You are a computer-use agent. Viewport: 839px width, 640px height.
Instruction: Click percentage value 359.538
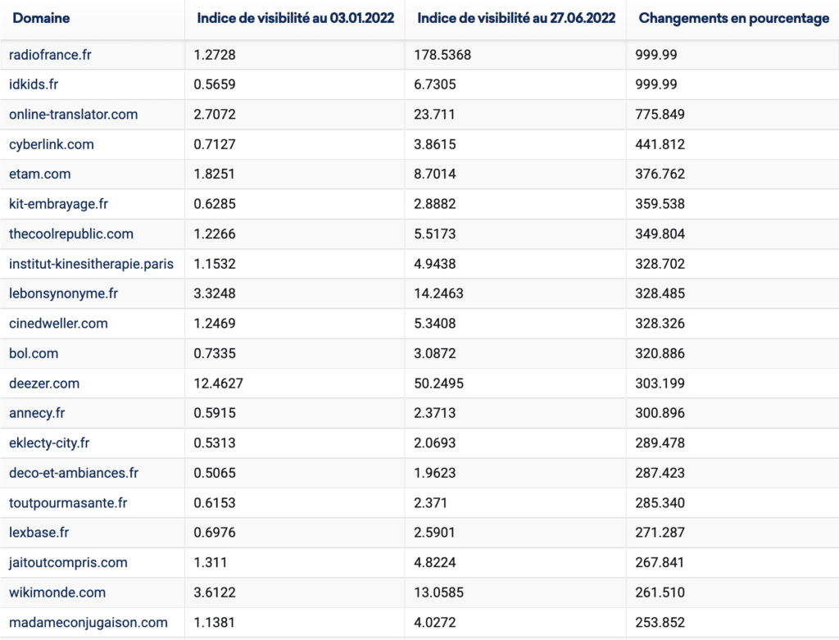point(660,204)
